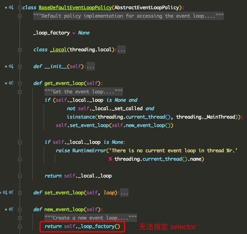Expand the 'Get the event loop' docstring fold
The image size is (247, 234).
(20, 92)
